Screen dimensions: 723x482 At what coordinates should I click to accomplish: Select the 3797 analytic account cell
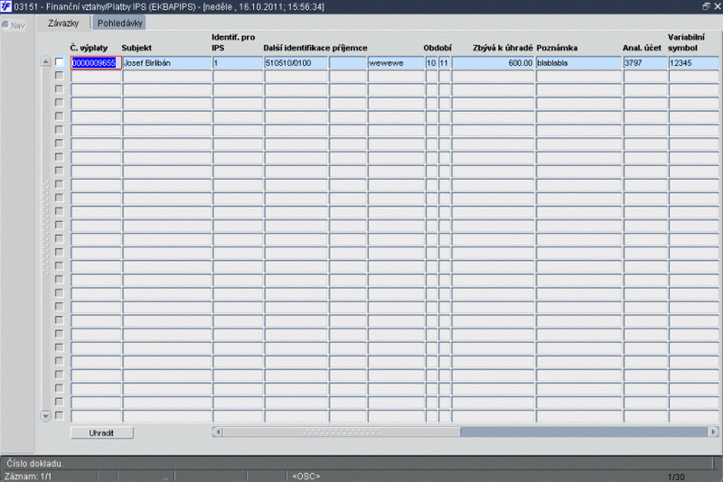(x=645, y=62)
